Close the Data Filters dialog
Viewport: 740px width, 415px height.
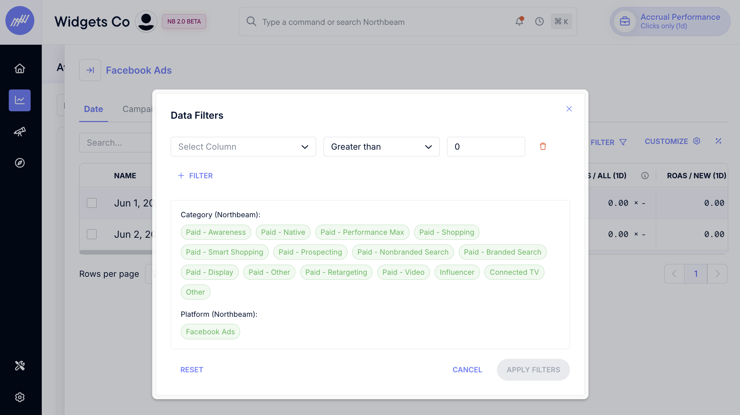(x=569, y=109)
